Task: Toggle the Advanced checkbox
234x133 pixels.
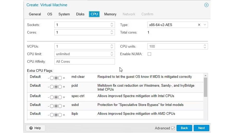Action: pyautogui.click(x=173, y=128)
